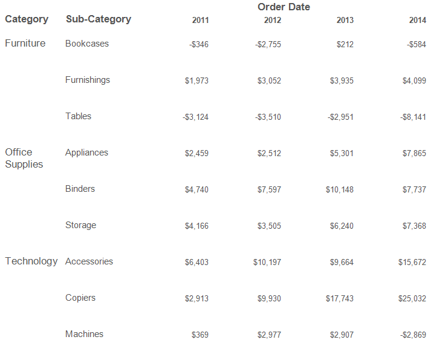
Task: Click the Technology category label
Action: coord(31,261)
